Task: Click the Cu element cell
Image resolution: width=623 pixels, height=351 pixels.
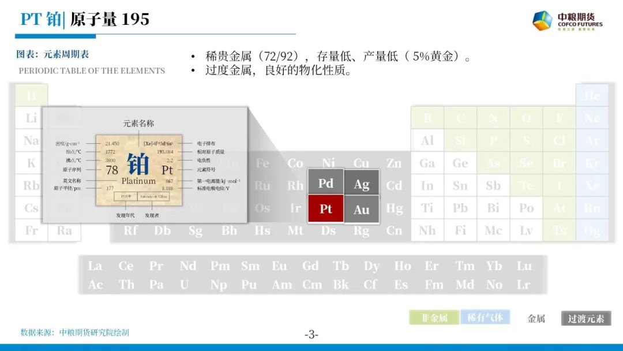Action: tap(361, 163)
